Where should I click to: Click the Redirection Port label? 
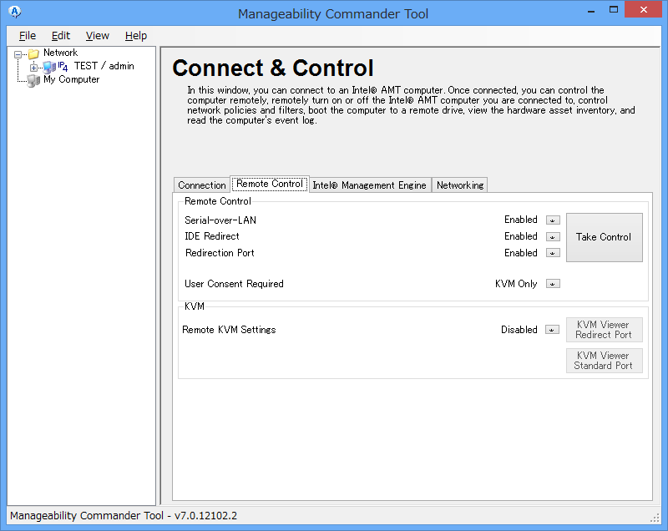coord(220,253)
